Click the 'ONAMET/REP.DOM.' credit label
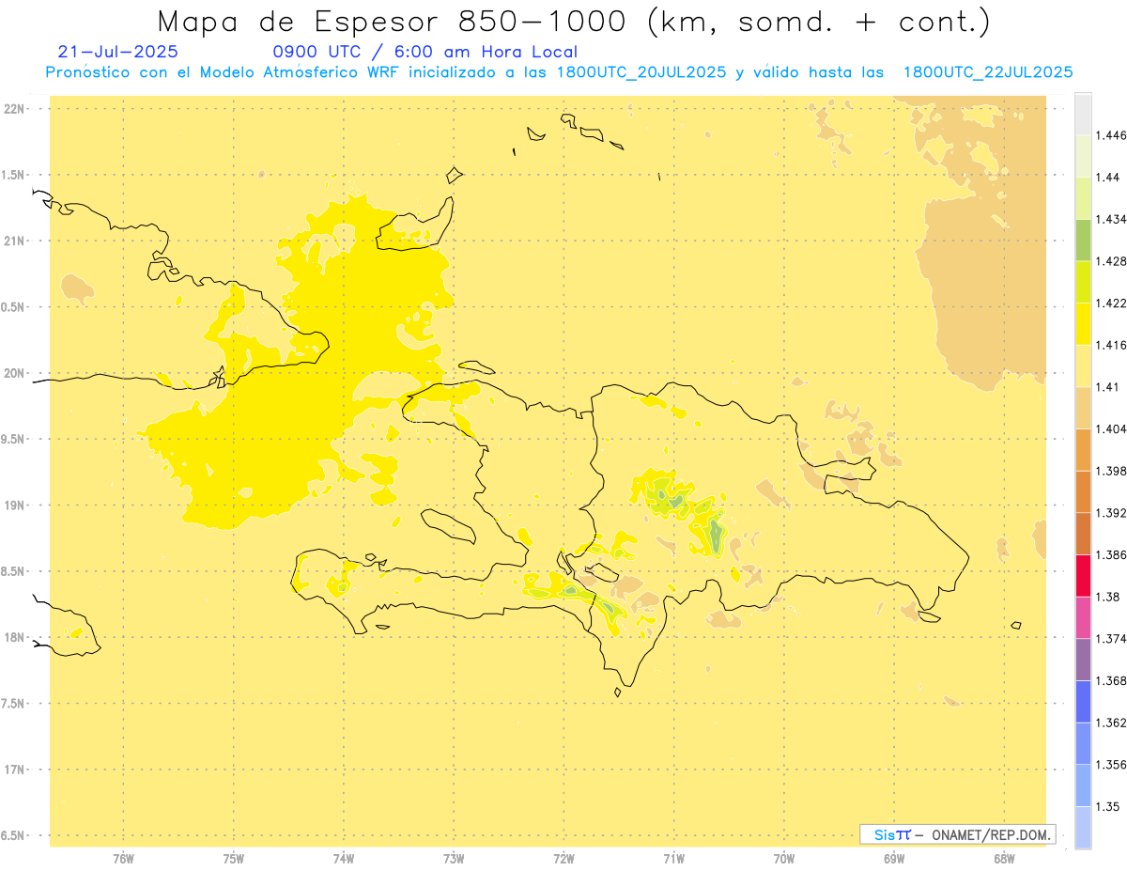 (x=993, y=834)
